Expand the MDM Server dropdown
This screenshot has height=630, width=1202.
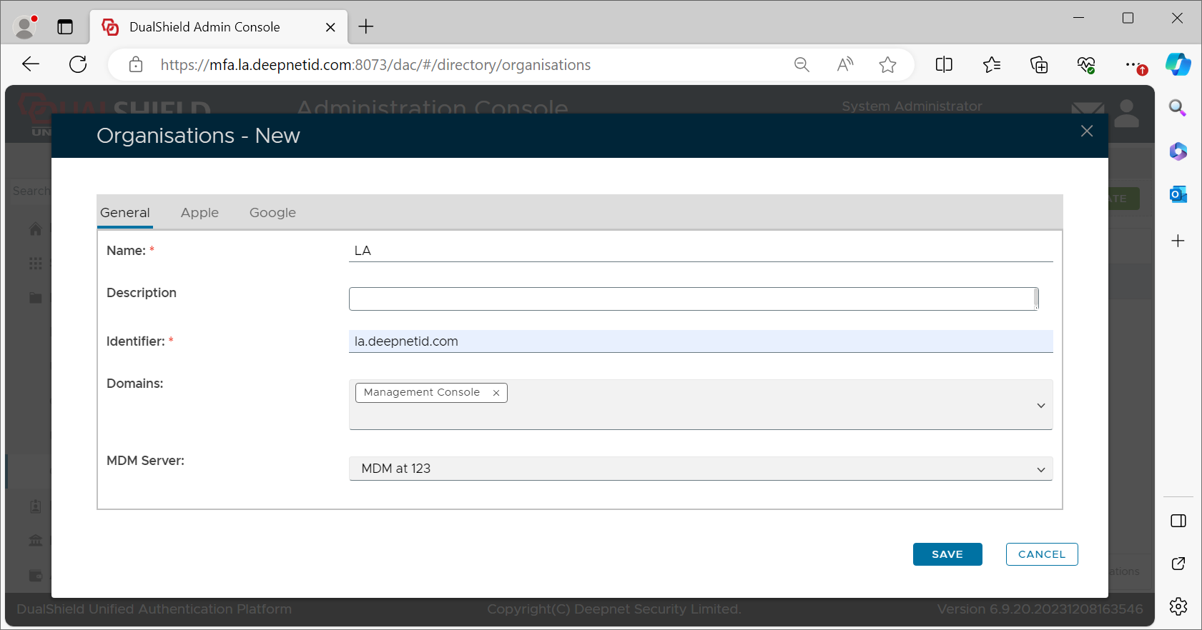coord(1040,469)
